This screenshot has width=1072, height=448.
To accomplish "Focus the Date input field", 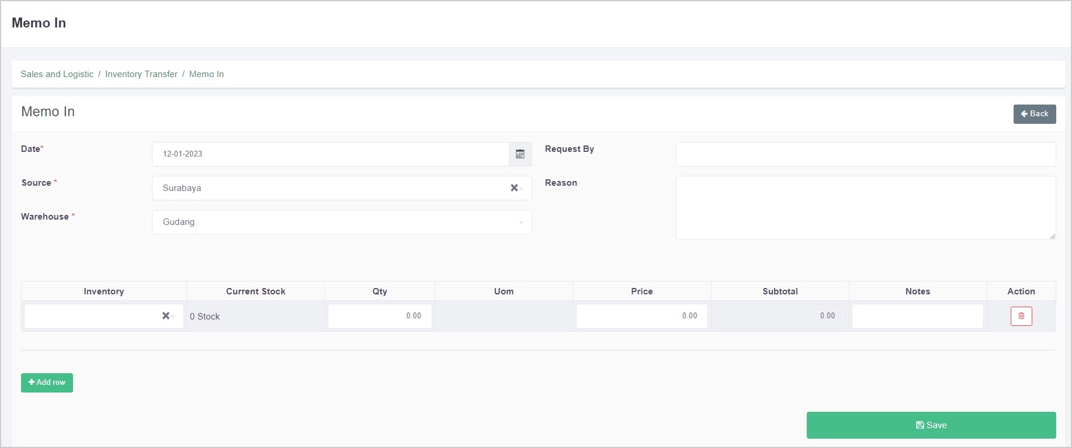I will [x=330, y=154].
